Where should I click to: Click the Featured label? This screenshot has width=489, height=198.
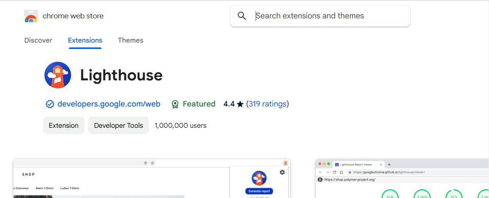coord(199,104)
